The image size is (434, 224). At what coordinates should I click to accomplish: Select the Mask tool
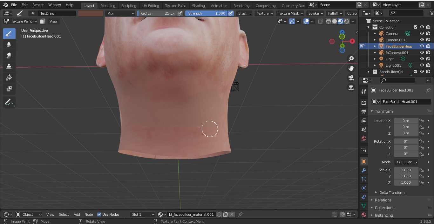pos(9,89)
